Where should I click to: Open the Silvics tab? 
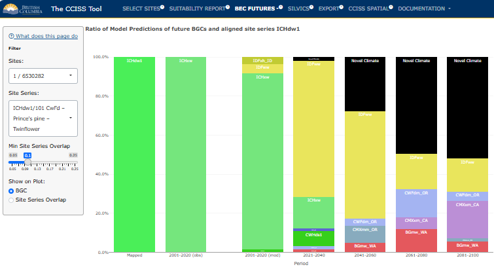click(298, 9)
